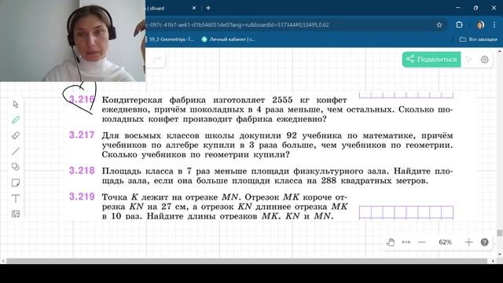This screenshot has height=283, width=503.
Task: Select the eraser tool
Action: pyautogui.click(x=16, y=135)
